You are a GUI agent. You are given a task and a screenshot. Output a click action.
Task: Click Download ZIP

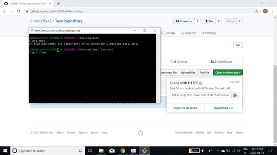[x=223, y=108]
